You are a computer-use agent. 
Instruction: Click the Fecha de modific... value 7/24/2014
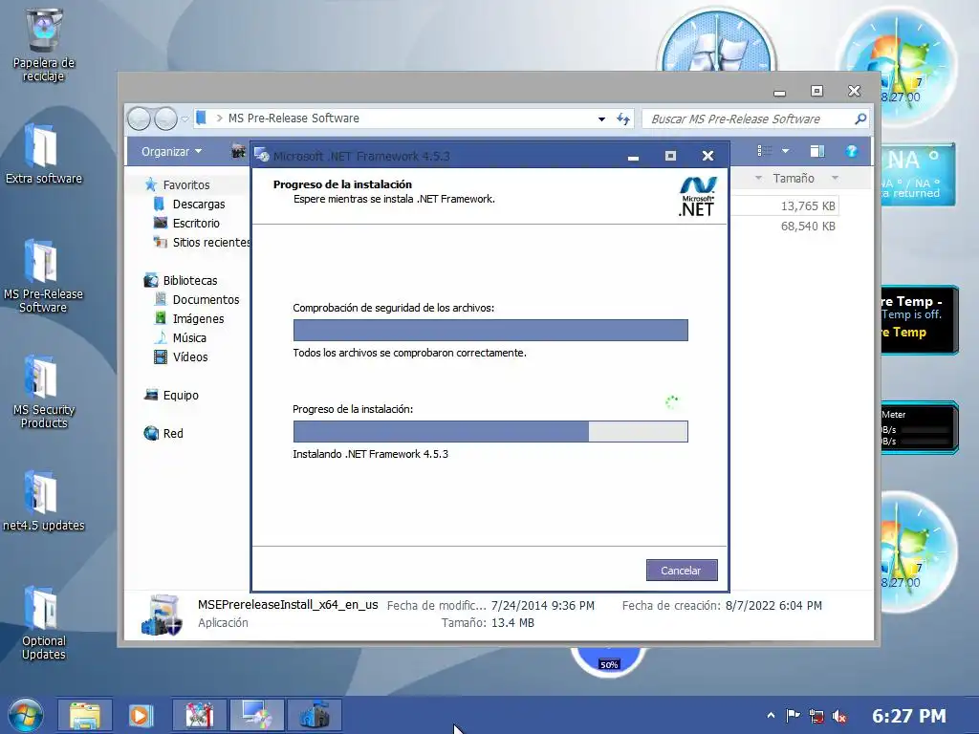pos(543,605)
